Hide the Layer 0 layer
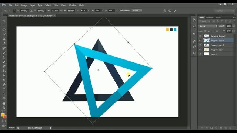The width and height of the screenshot is (237, 133). pyautogui.click(x=200, y=54)
